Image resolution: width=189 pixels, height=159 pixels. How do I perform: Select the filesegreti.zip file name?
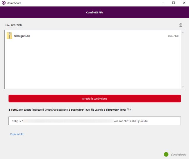coord(22,36)
